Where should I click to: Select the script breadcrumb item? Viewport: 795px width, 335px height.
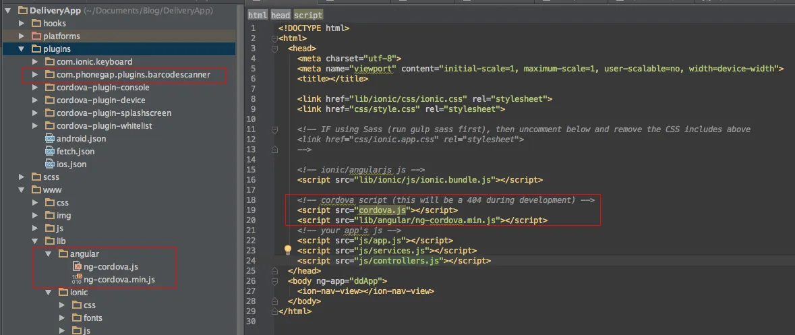(307, 15)
